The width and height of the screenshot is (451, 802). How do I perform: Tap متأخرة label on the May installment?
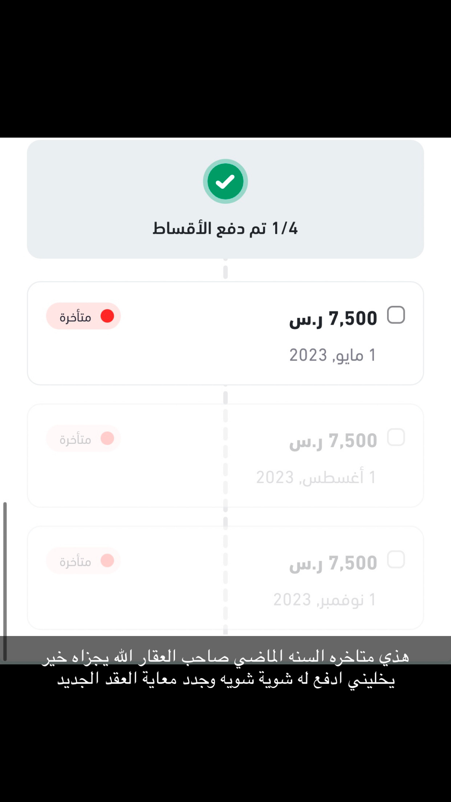pyautogui.click(x=76, y=317)
